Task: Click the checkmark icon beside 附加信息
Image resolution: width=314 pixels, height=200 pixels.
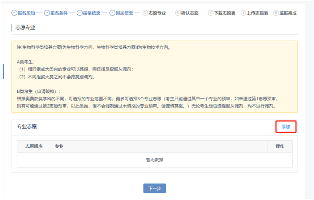Action: pyautogui.click(x=112, y=13)
